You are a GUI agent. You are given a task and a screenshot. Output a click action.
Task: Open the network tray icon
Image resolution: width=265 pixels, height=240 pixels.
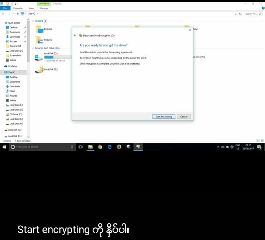pyautogui.click(x=232, y=147)
